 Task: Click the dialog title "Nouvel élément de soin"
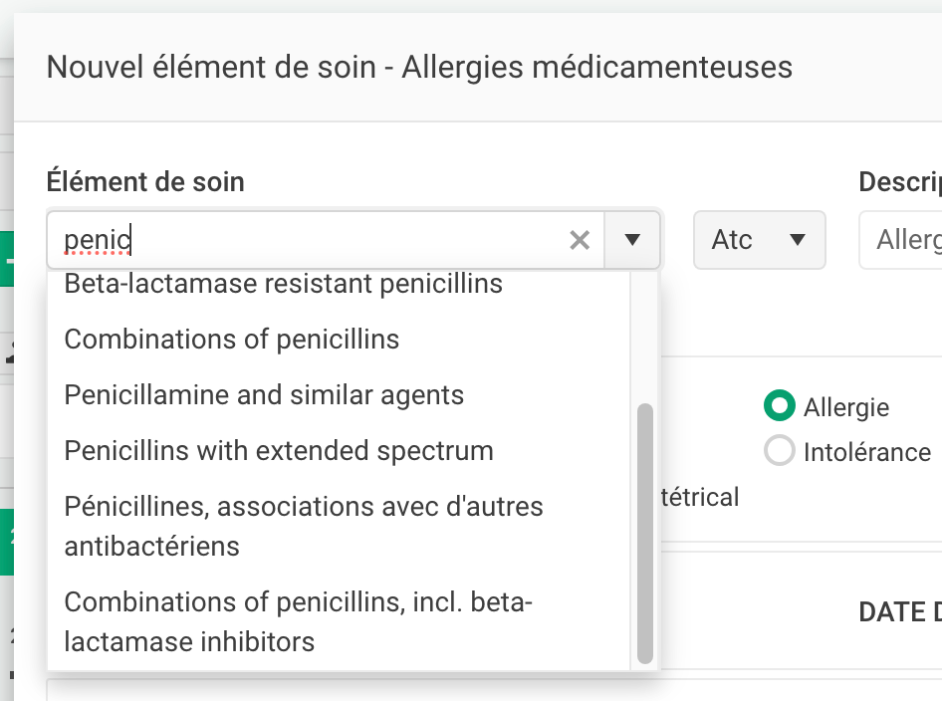coord(211,68)
